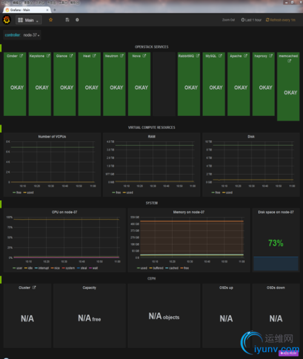
Task: Expand the controller node-37 variable dropdown
Action: click(x=32, y=35)
